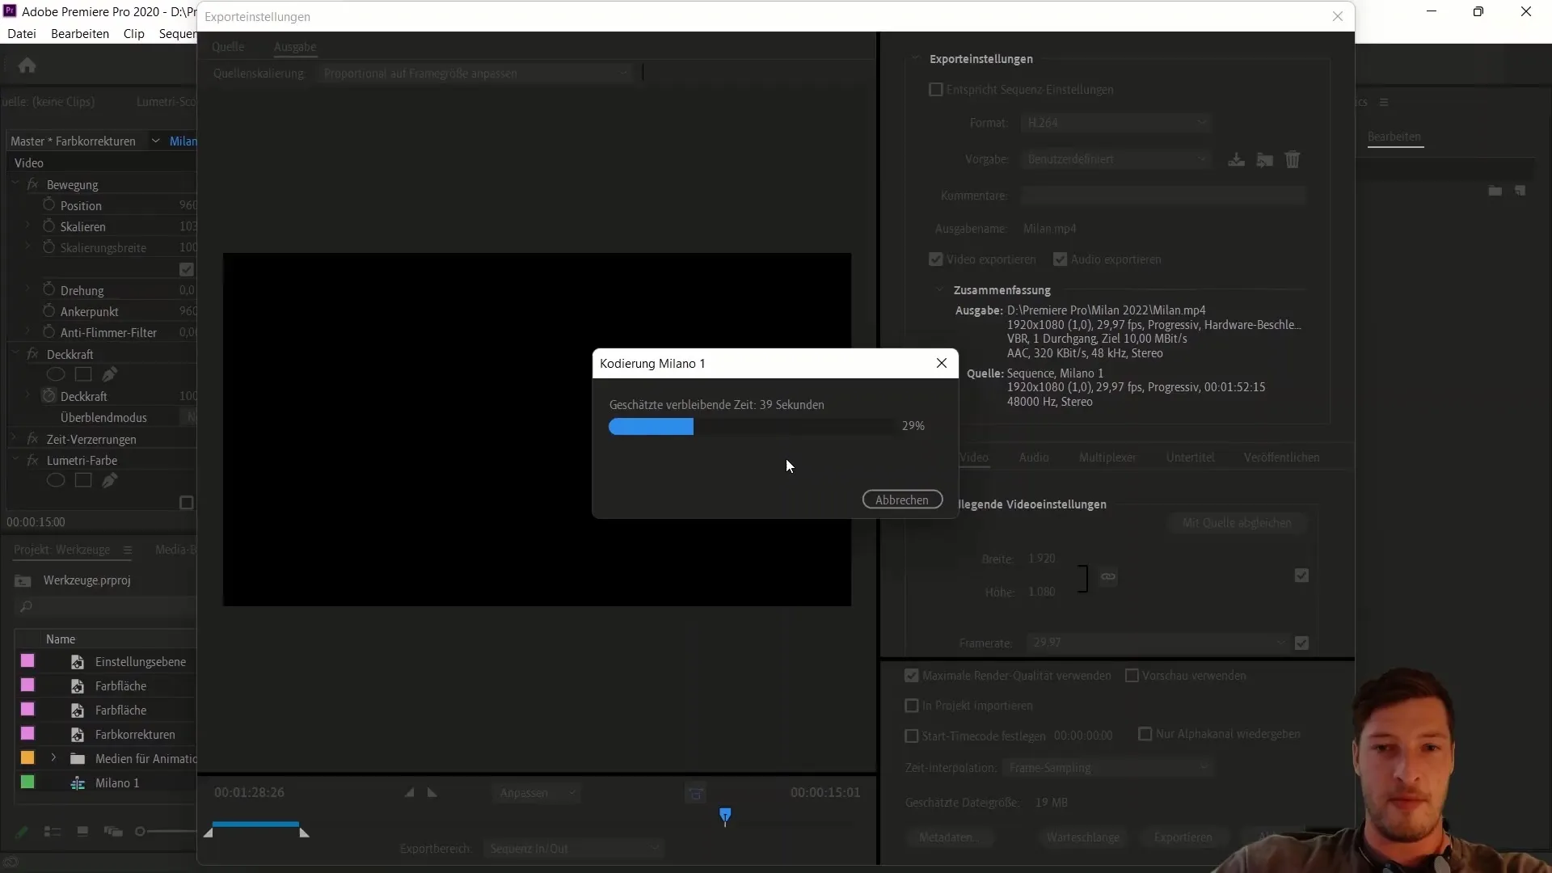Set out point triangle in export preview
The image size is (1552, 873).
[432, 793]
